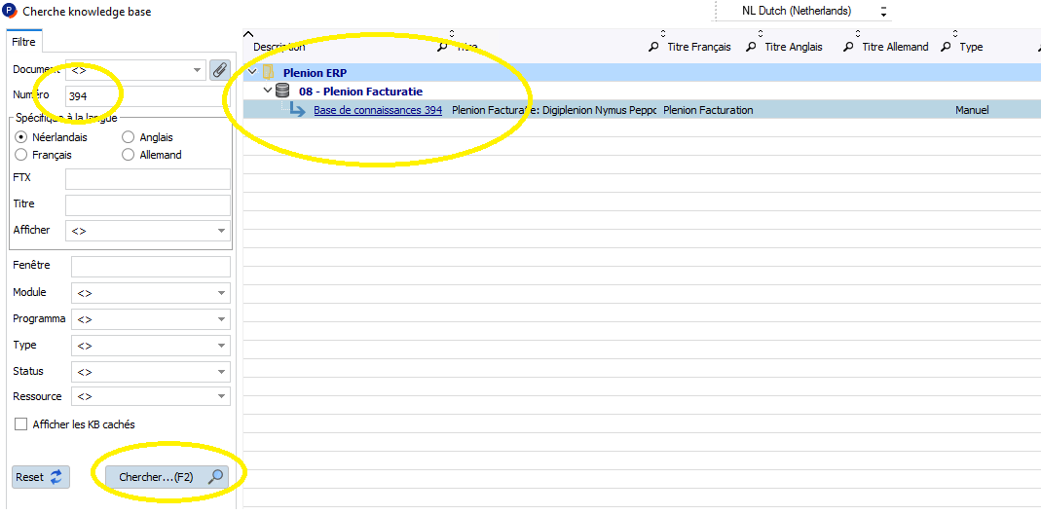Screen dimensions: 1041x515
Task: Select the Plenion ERP tree row
Action: pyautogui.click(x=642, y=72)
